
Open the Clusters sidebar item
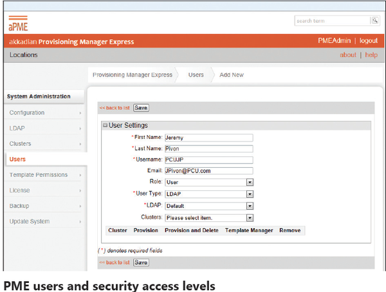click(20, 143)
